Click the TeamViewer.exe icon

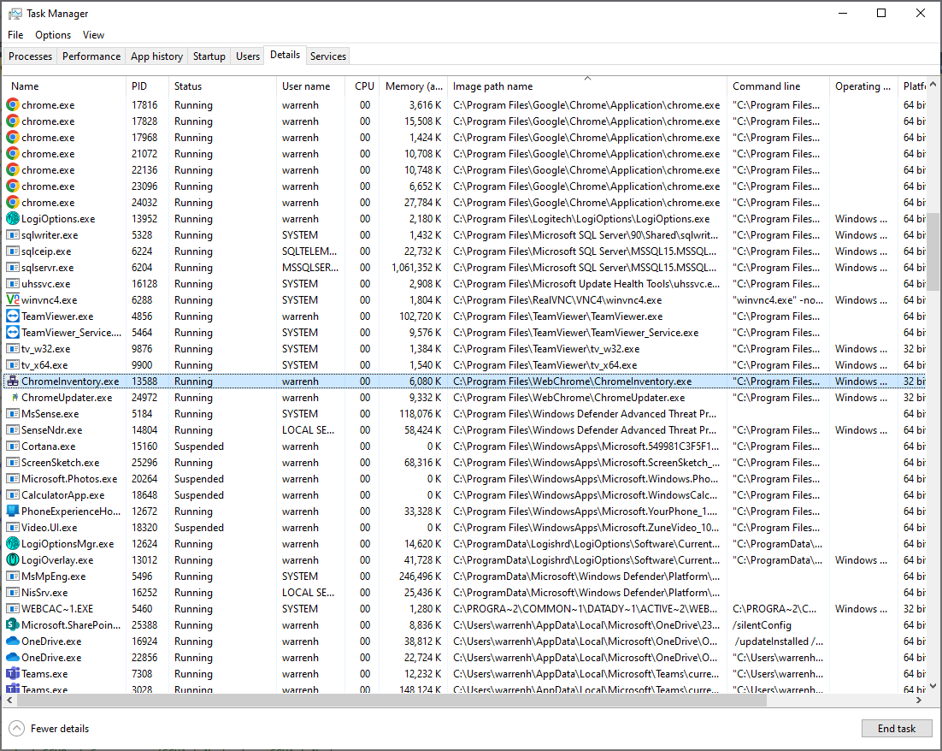coord(13,316)
